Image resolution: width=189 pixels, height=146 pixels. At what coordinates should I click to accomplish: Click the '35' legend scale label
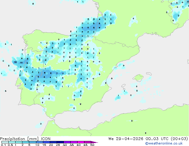pos(72,145)
